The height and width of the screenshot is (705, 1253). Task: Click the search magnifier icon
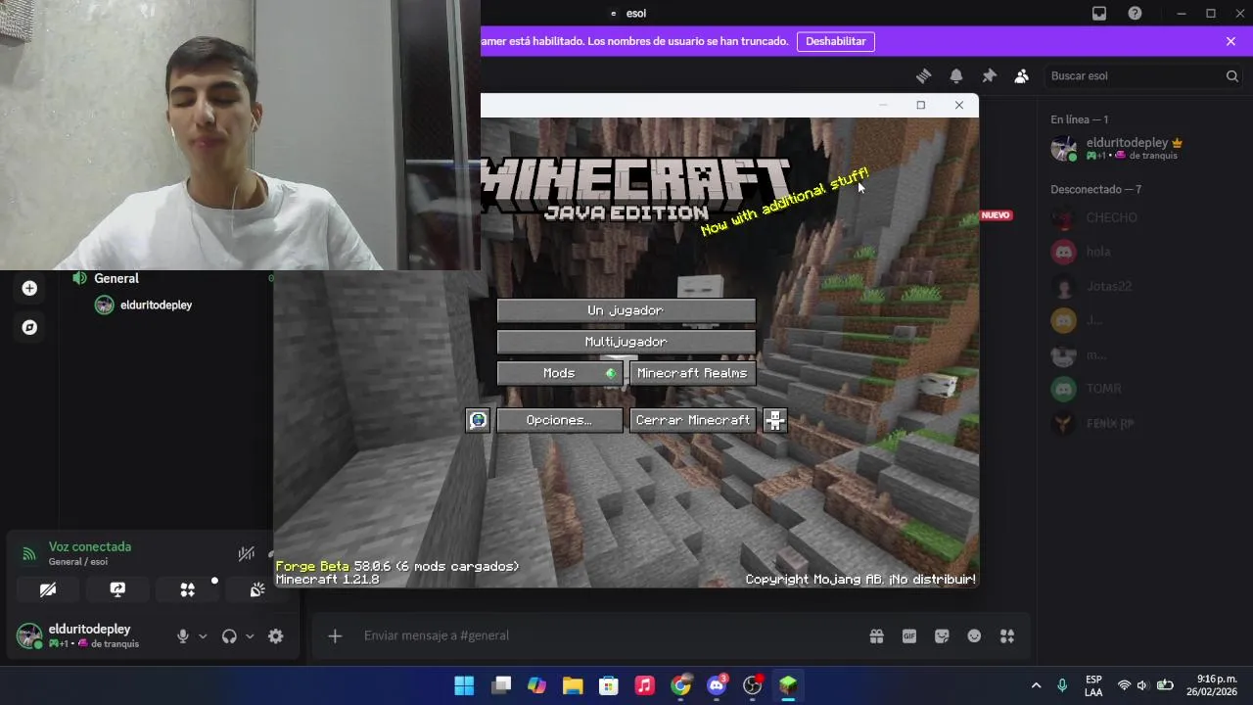point(1232,75)
